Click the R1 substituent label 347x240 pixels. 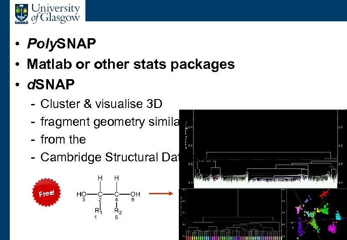click(98, 211)
